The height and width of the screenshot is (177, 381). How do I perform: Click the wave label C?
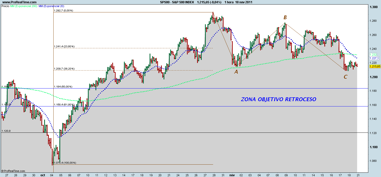click(x=345, y=77)
